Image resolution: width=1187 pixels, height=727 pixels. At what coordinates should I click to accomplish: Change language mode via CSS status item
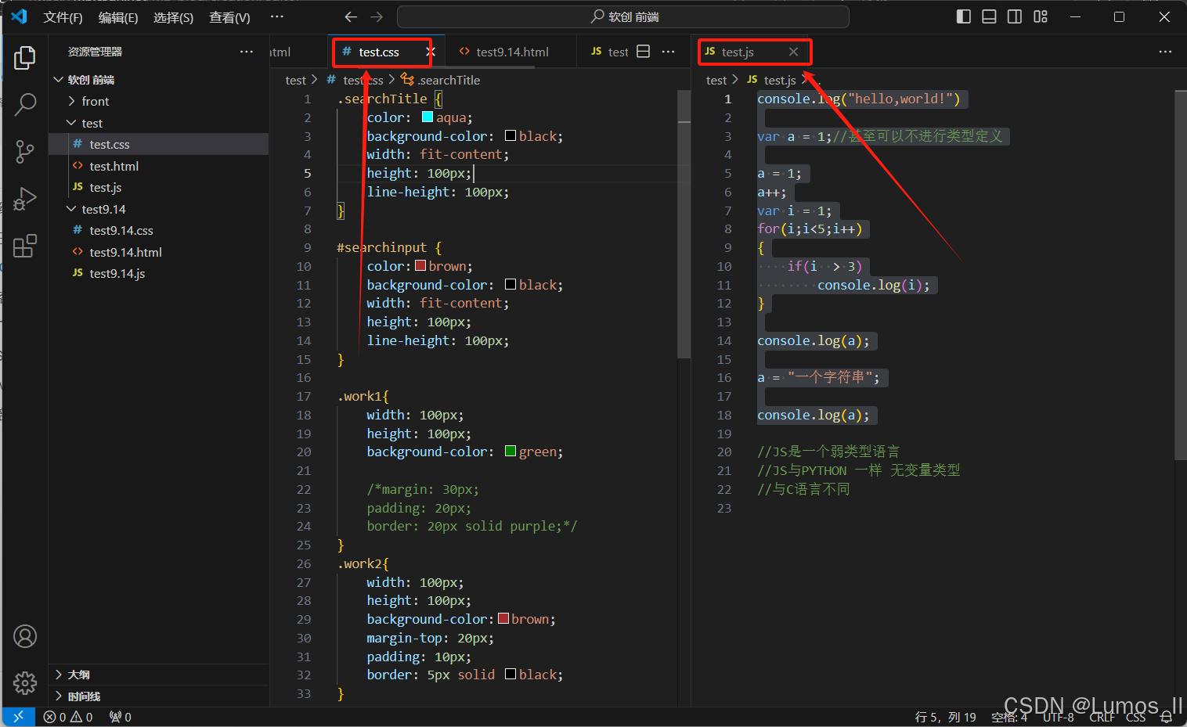pyautogui.click(x=1136, y=717)
